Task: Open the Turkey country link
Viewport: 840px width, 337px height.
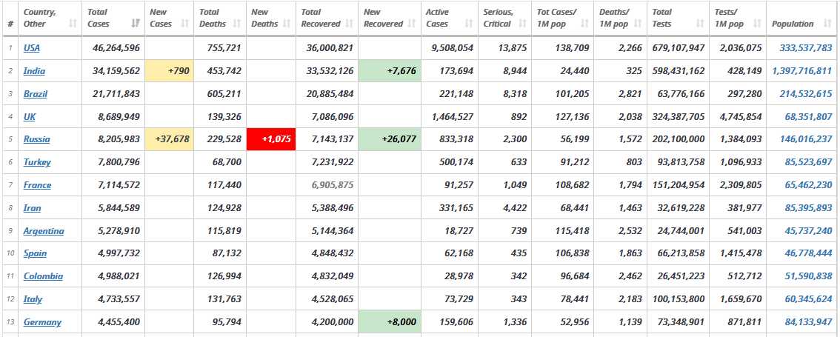Action: 37,161
